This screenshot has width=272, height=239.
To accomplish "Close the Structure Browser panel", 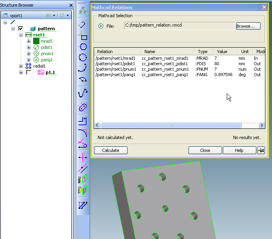I will (x=71, y=5).
